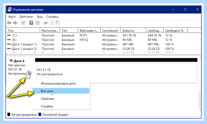207x124 pixels.
Task: Click the 341,78 ГБ capacity cell
Action: point(129,35)
